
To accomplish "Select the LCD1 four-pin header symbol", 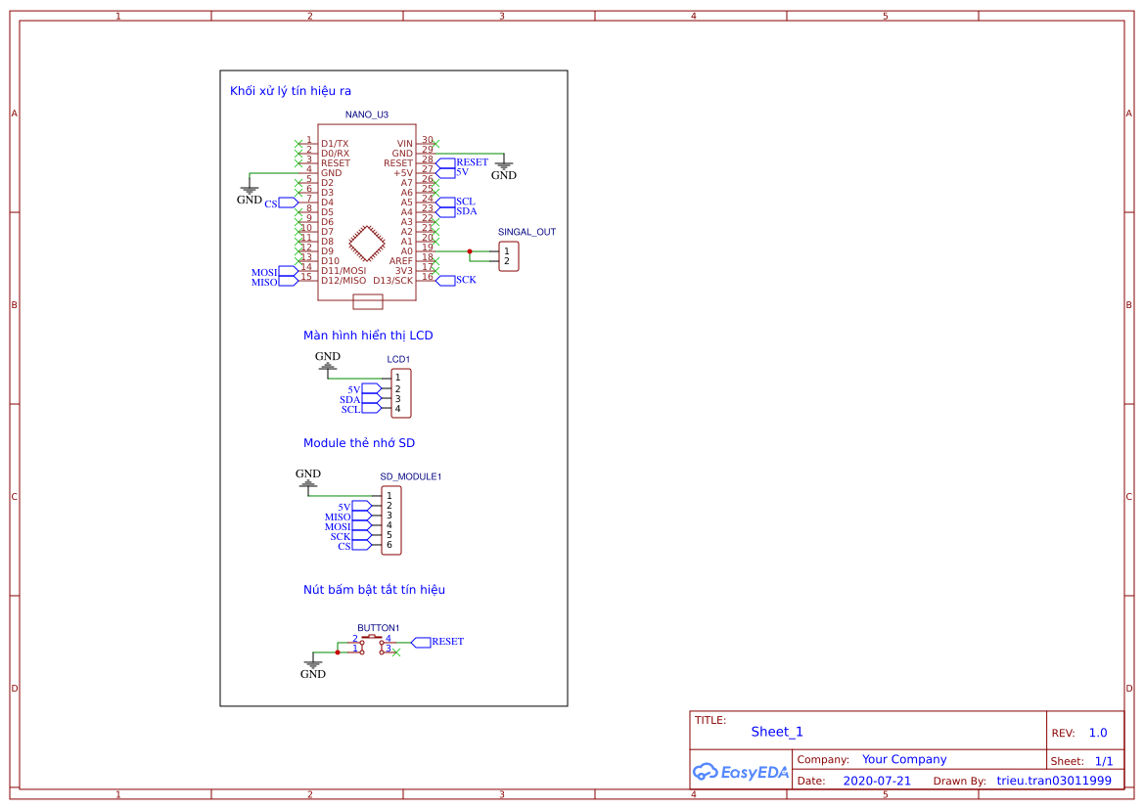I will (399, 393).
